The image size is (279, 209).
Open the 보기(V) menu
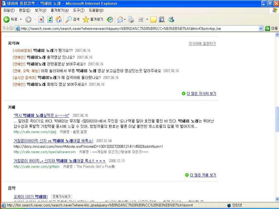41,10
